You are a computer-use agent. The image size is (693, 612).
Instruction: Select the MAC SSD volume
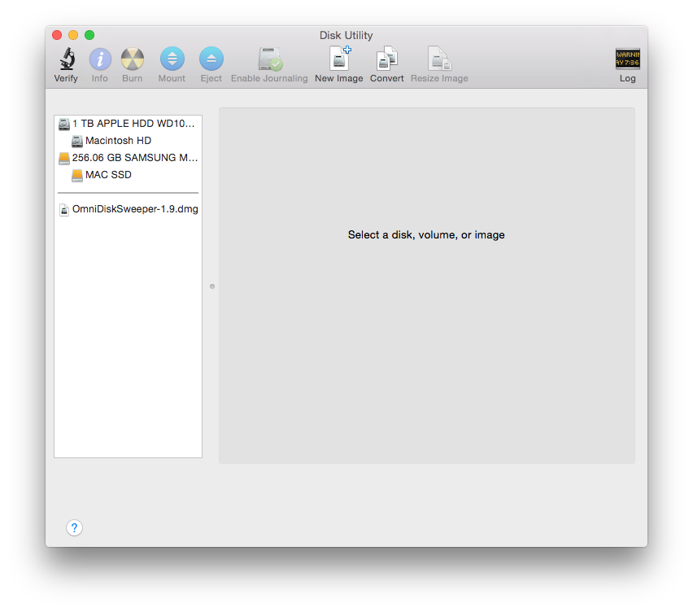[110, 174]
